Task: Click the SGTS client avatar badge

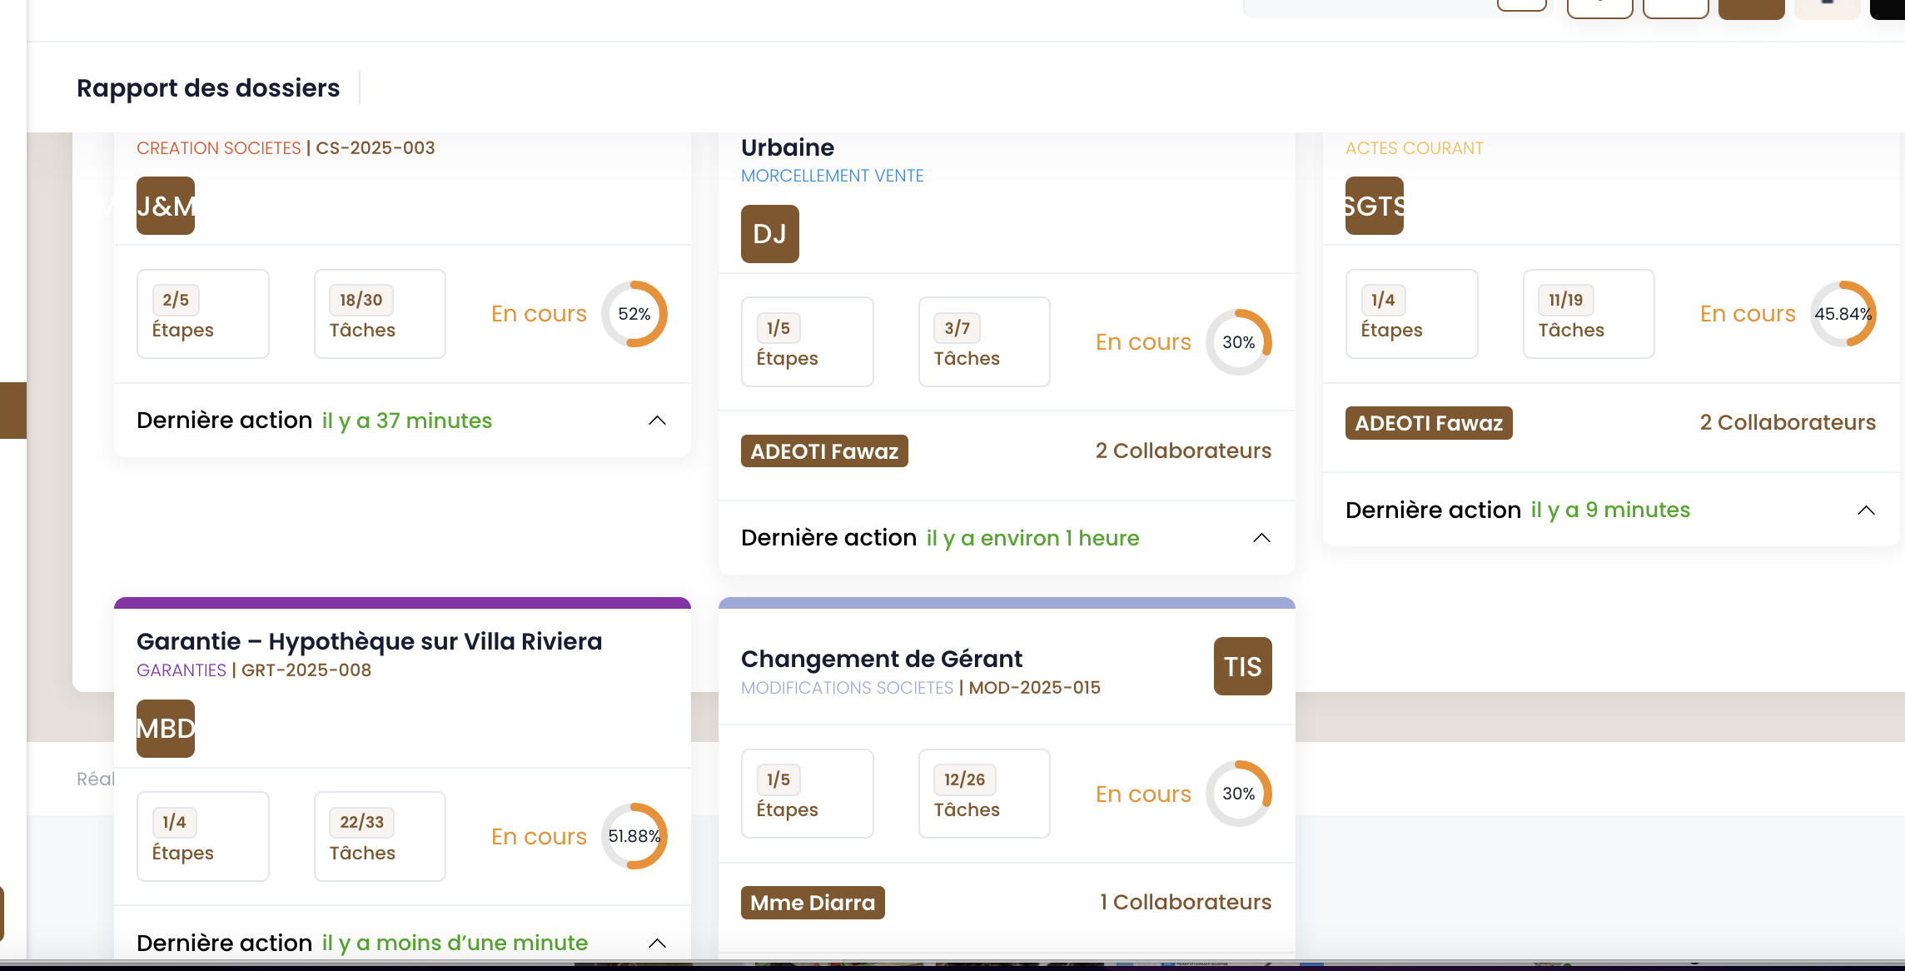Action: coord(1375,206)
